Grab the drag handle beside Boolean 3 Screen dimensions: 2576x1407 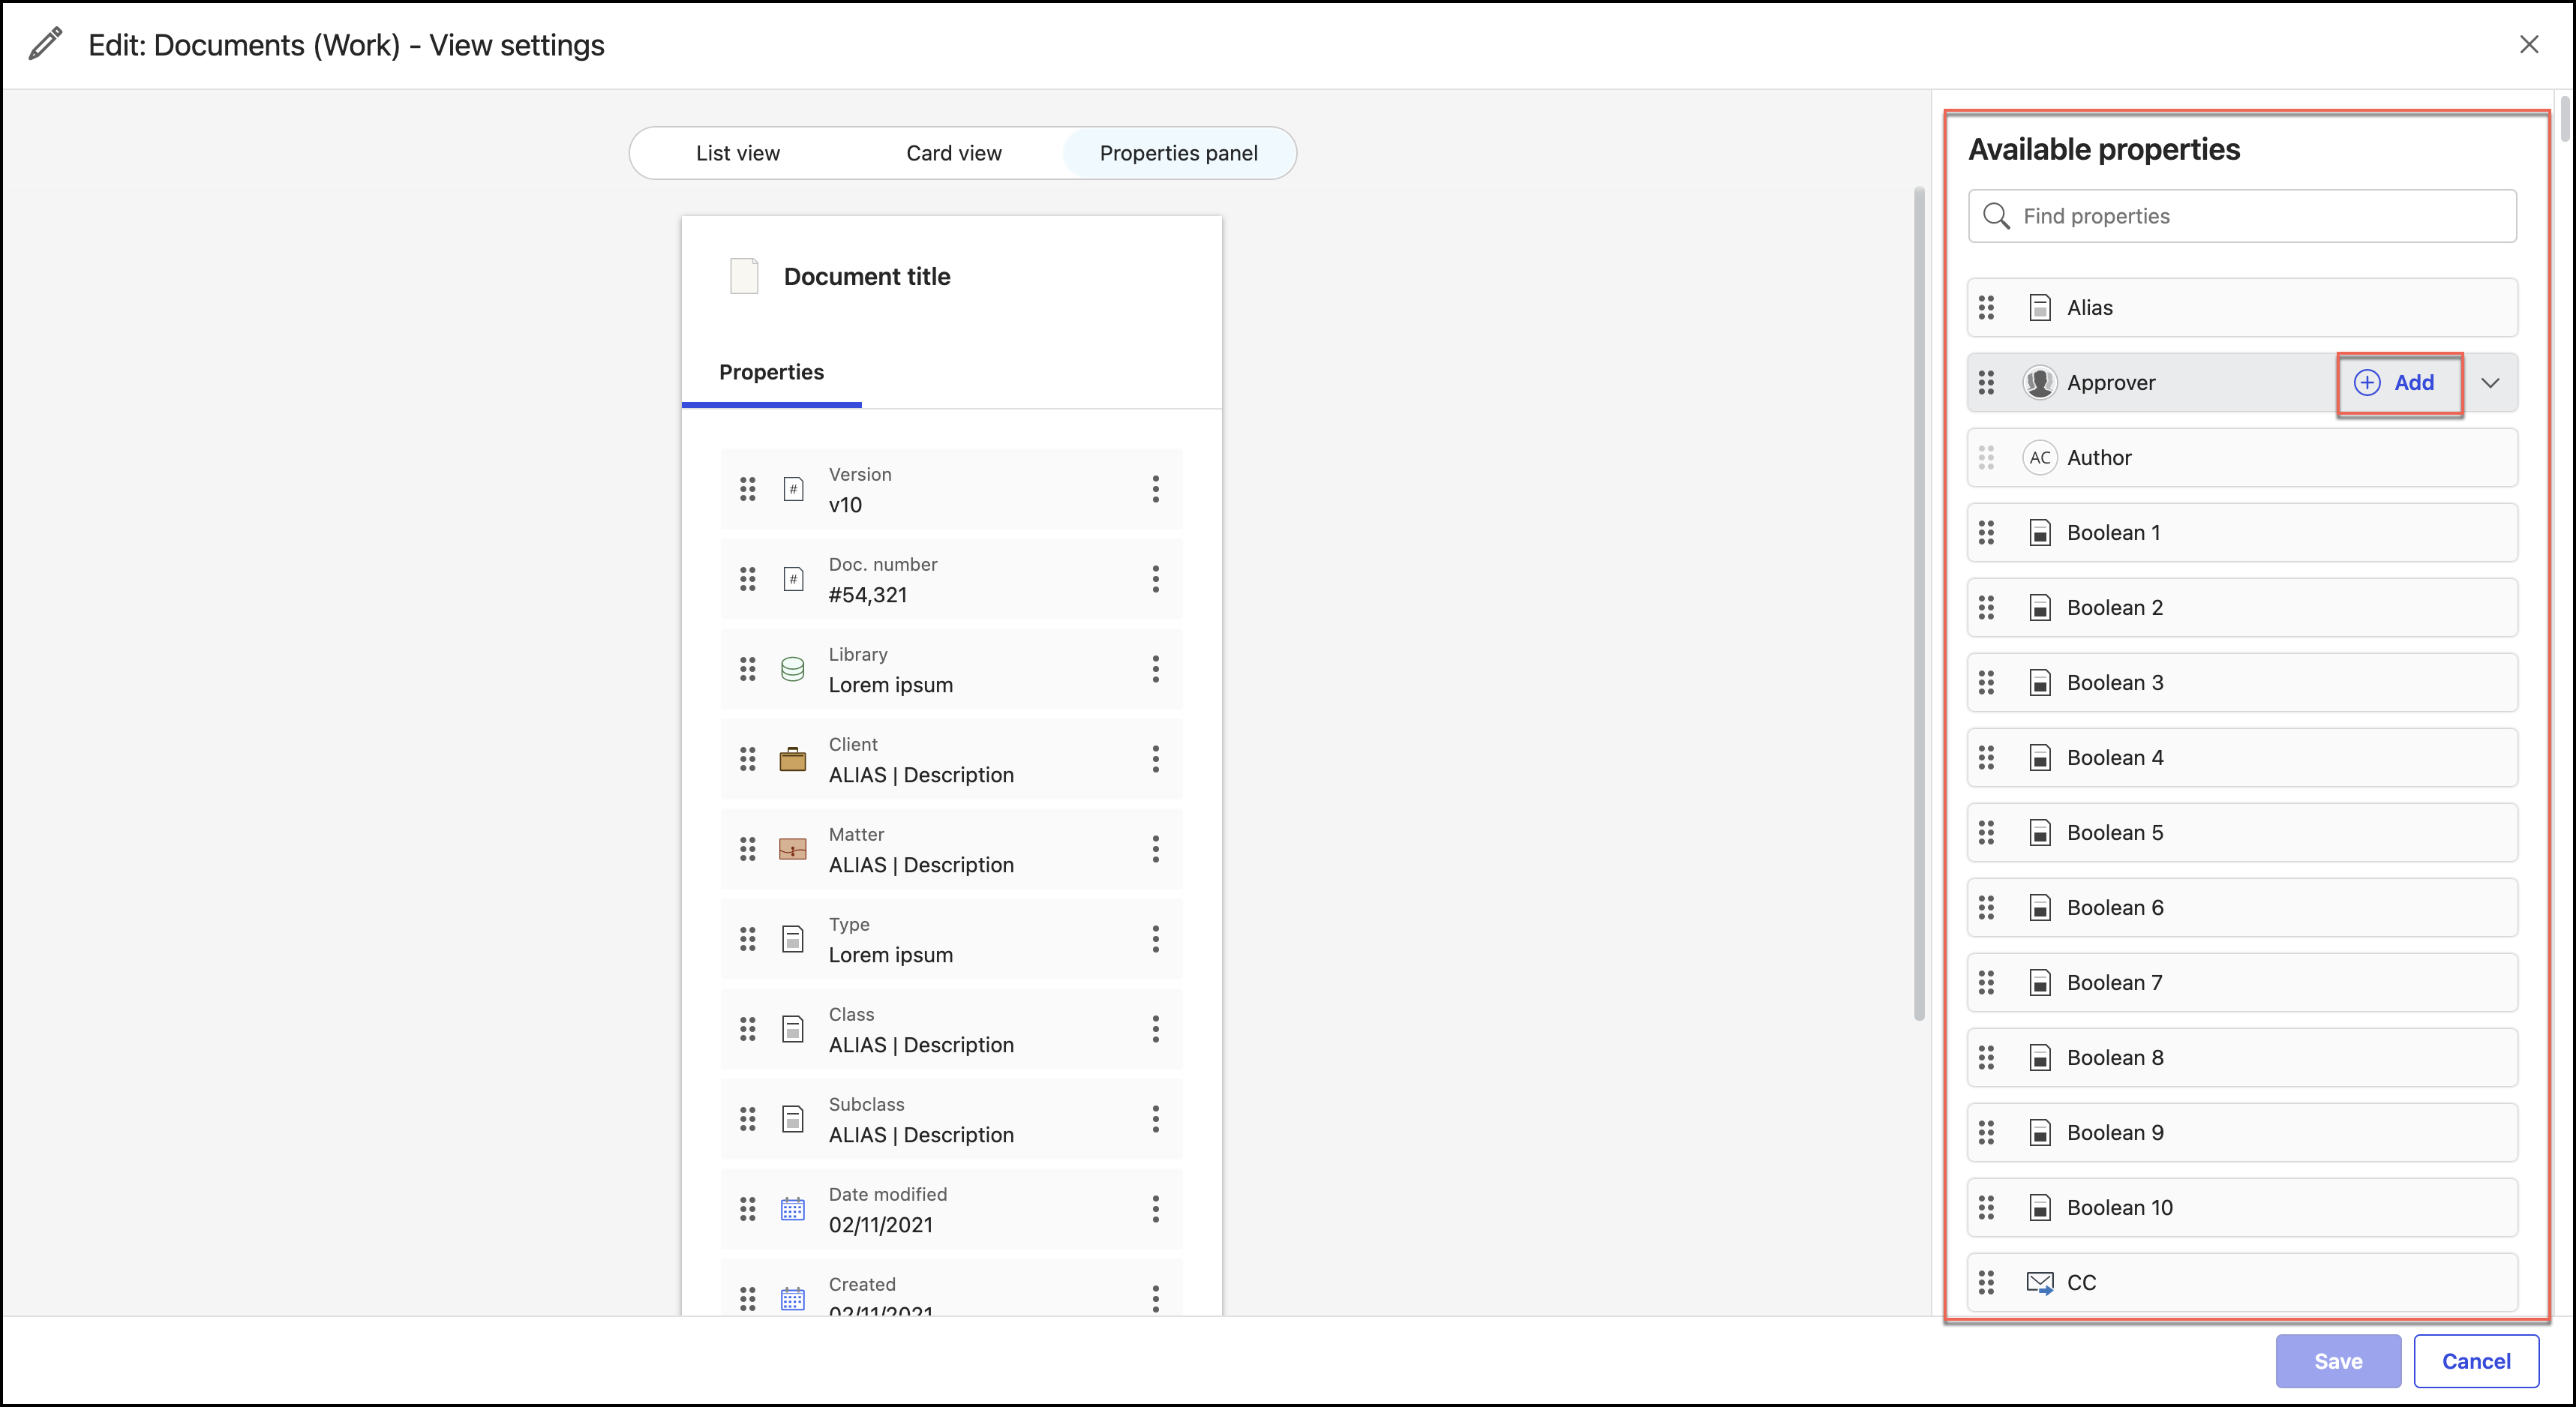1986,682
